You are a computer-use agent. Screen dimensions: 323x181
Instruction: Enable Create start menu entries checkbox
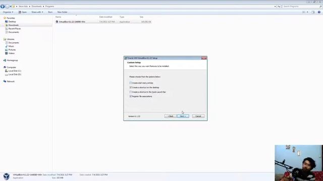pyautogui.click(x=131, y=83)
